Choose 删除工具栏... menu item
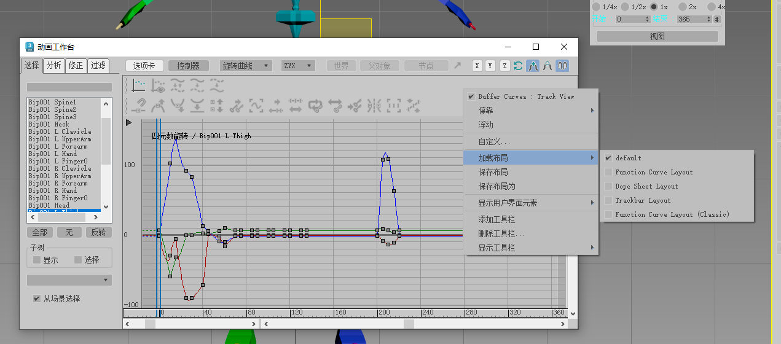 [x=530, y=233]
